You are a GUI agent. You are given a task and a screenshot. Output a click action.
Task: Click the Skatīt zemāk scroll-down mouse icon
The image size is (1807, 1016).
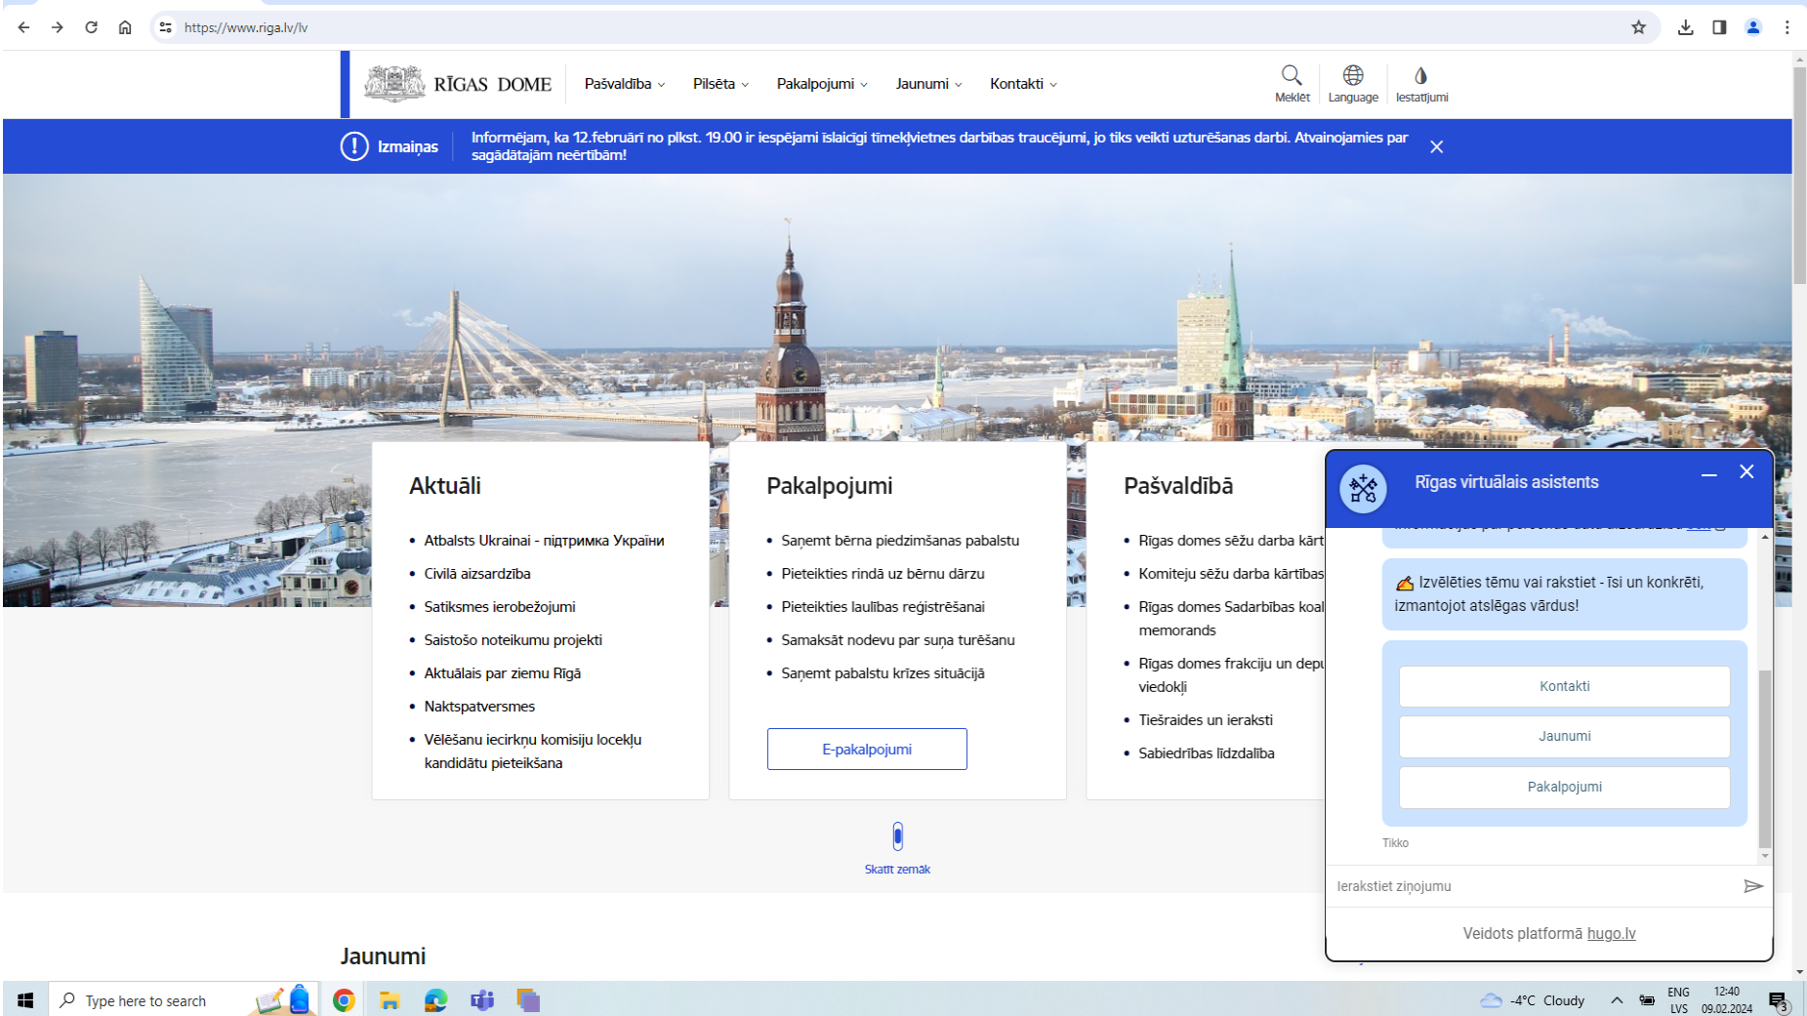pyautogui.click(x=897, y=836)
